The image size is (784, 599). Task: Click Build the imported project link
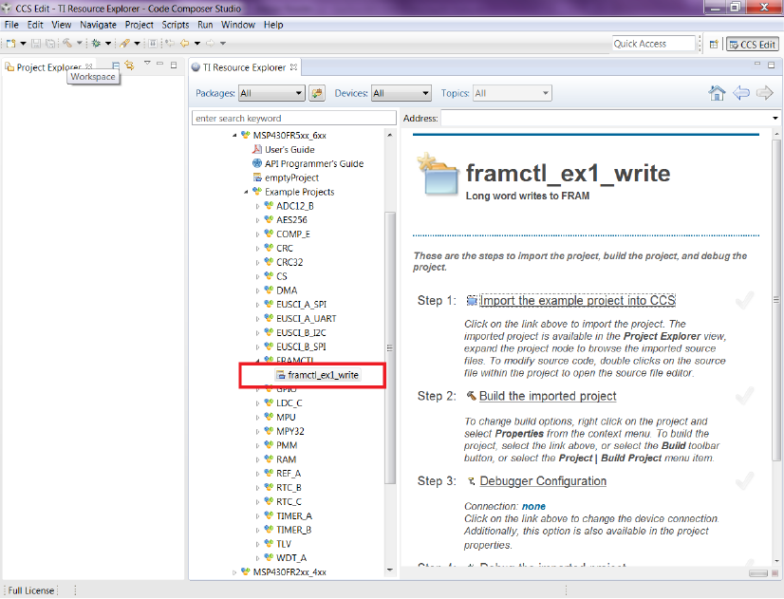pos(548,396)
